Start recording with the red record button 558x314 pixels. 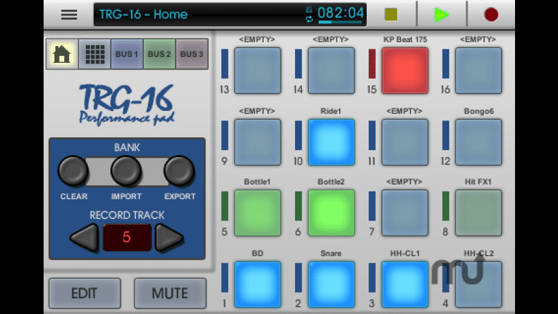coord(491,15)
